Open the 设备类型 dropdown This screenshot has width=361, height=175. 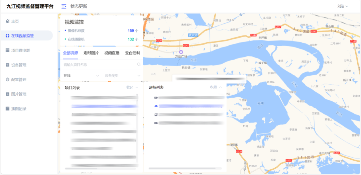click(x=122, y=76)
